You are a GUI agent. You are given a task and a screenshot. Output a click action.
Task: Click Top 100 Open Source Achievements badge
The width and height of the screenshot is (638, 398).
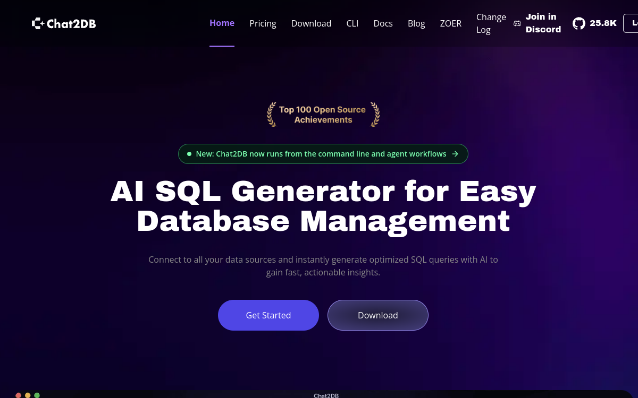pyautogui.click(x=323, y=115)
